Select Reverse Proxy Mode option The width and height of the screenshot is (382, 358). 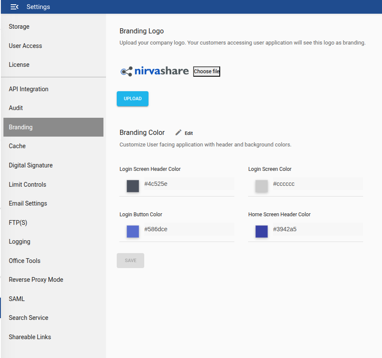click(x=36, y=280)
